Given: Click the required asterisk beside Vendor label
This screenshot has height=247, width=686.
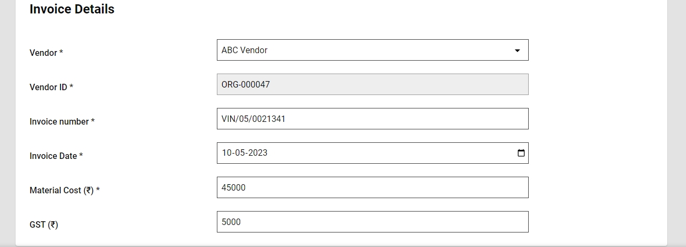Looking at the screenshot, I should click(x=61, y=53).
